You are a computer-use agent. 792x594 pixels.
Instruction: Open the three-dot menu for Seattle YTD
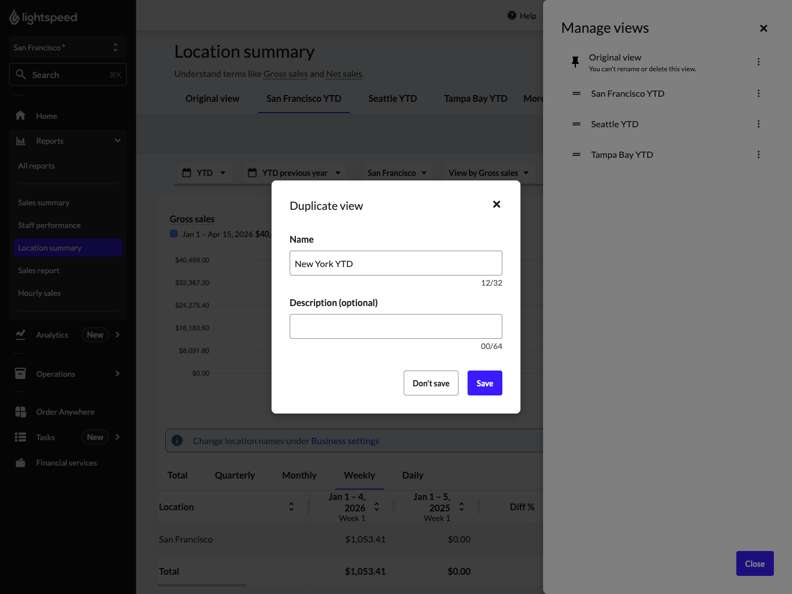tap(758, 124)
